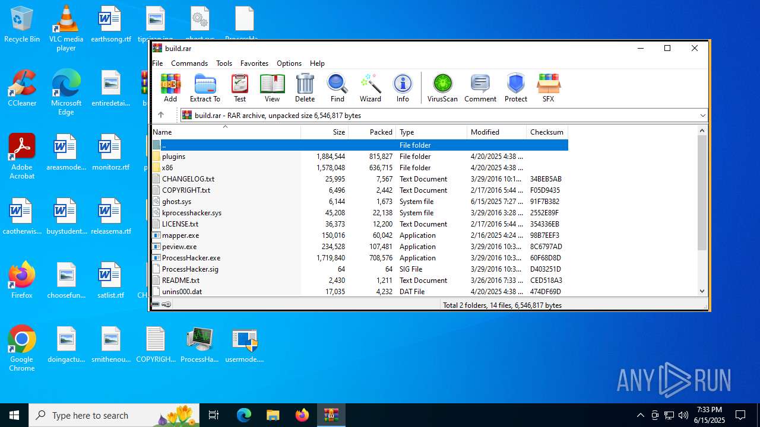Select peview.exe file
The width and height of the screenshot is (760, 427).
pyautogui.click(x=360, y=247)
